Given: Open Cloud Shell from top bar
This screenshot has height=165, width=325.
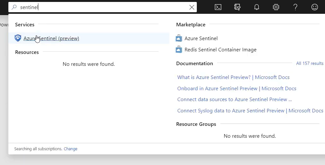Looking at the screenshot, I should click(218, 7).
